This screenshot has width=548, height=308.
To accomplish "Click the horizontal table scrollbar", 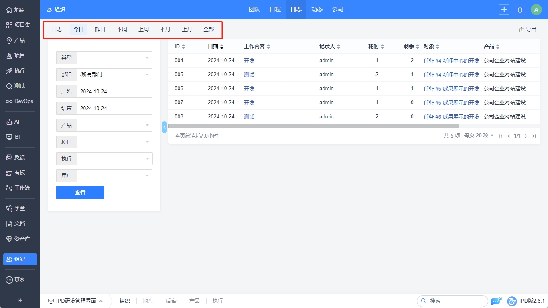I will [313, 126].
